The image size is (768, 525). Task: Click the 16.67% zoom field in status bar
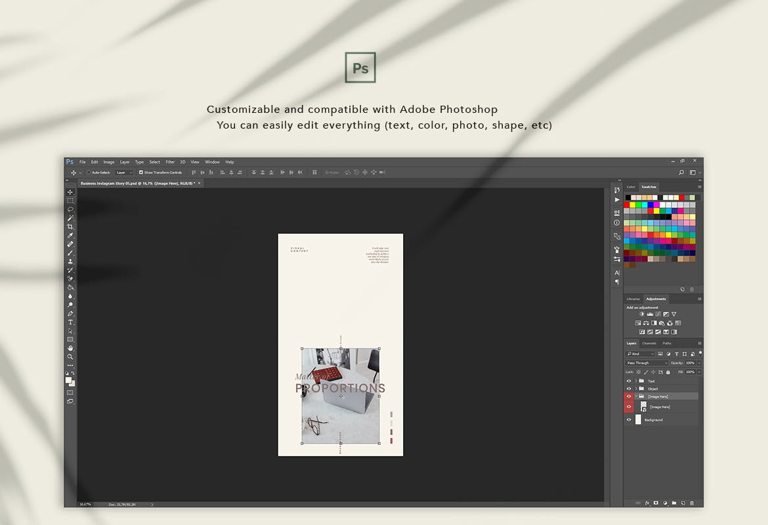point(85,505)
